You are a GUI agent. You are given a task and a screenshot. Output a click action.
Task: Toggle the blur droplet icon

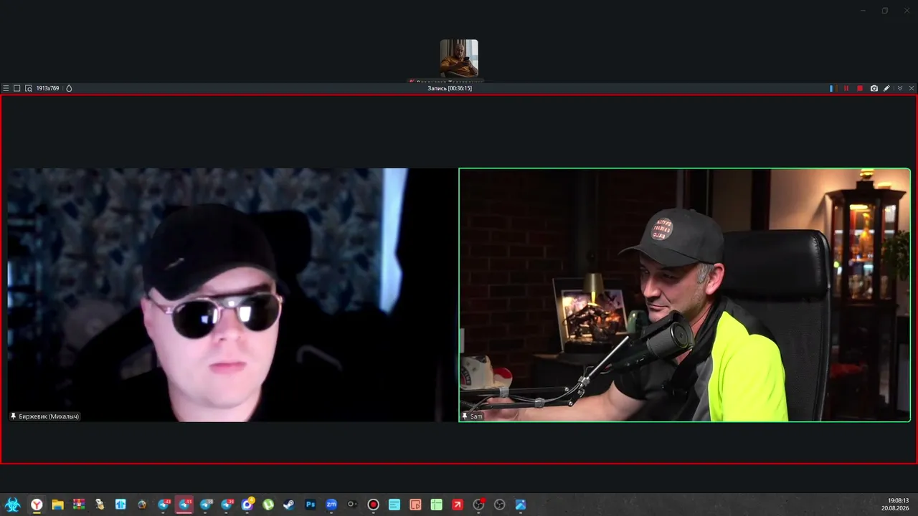coord(69,88)
